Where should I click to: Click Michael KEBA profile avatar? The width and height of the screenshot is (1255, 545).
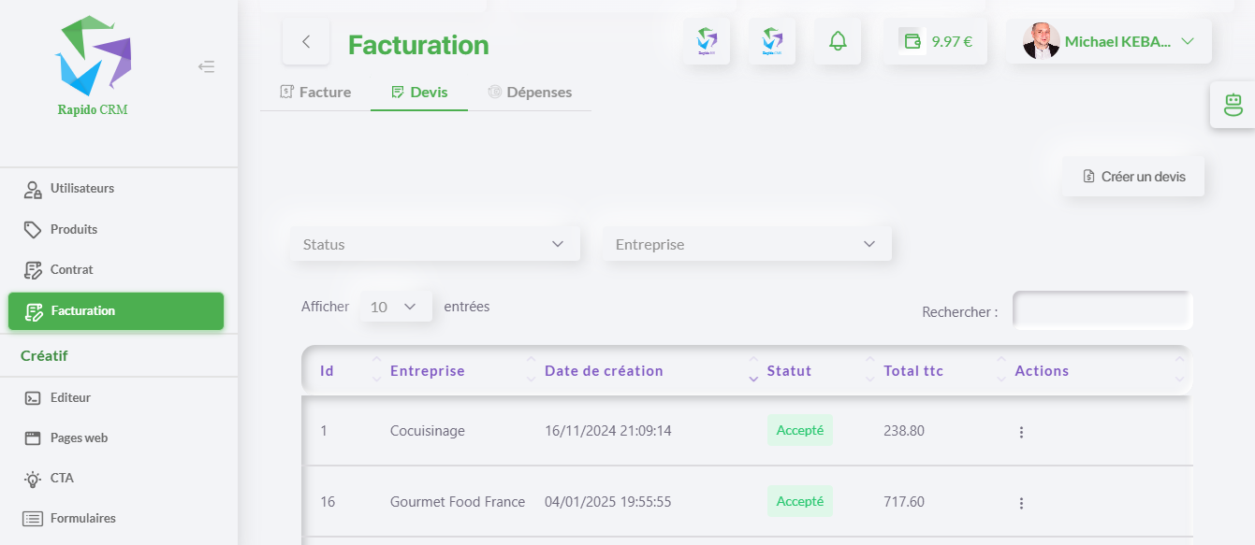(1041, 41)
